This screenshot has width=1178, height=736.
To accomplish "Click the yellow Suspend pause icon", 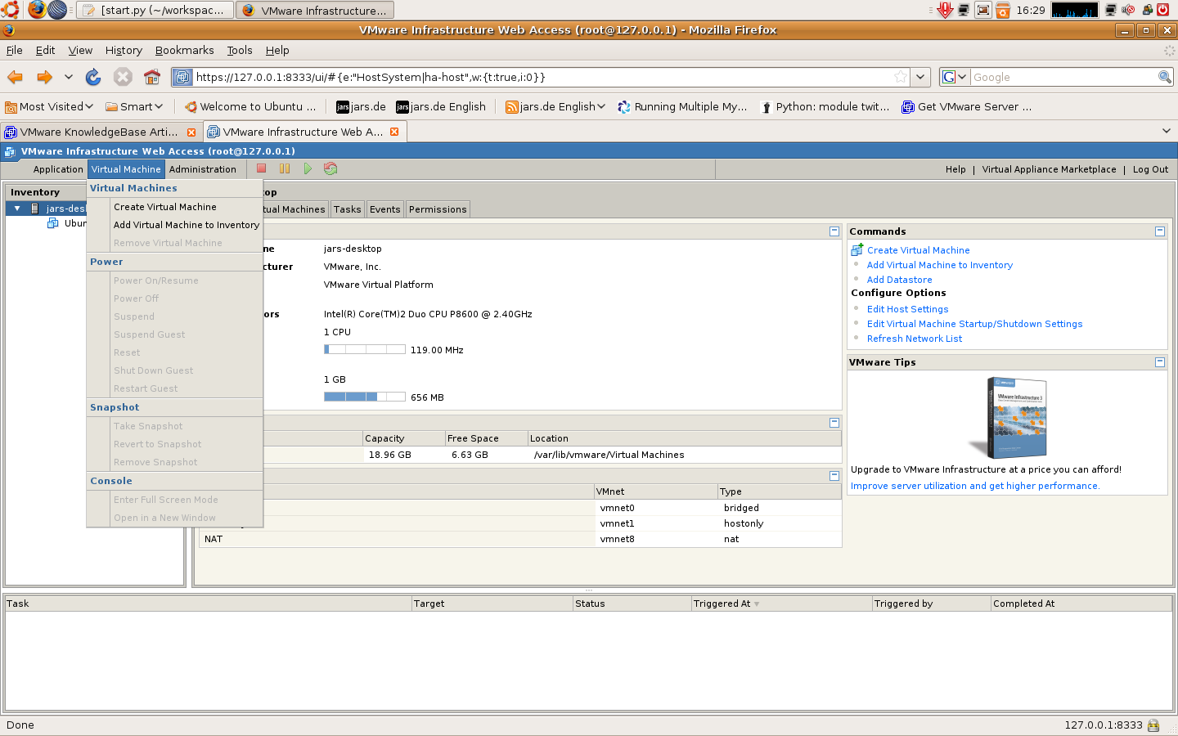I will 285,168.
